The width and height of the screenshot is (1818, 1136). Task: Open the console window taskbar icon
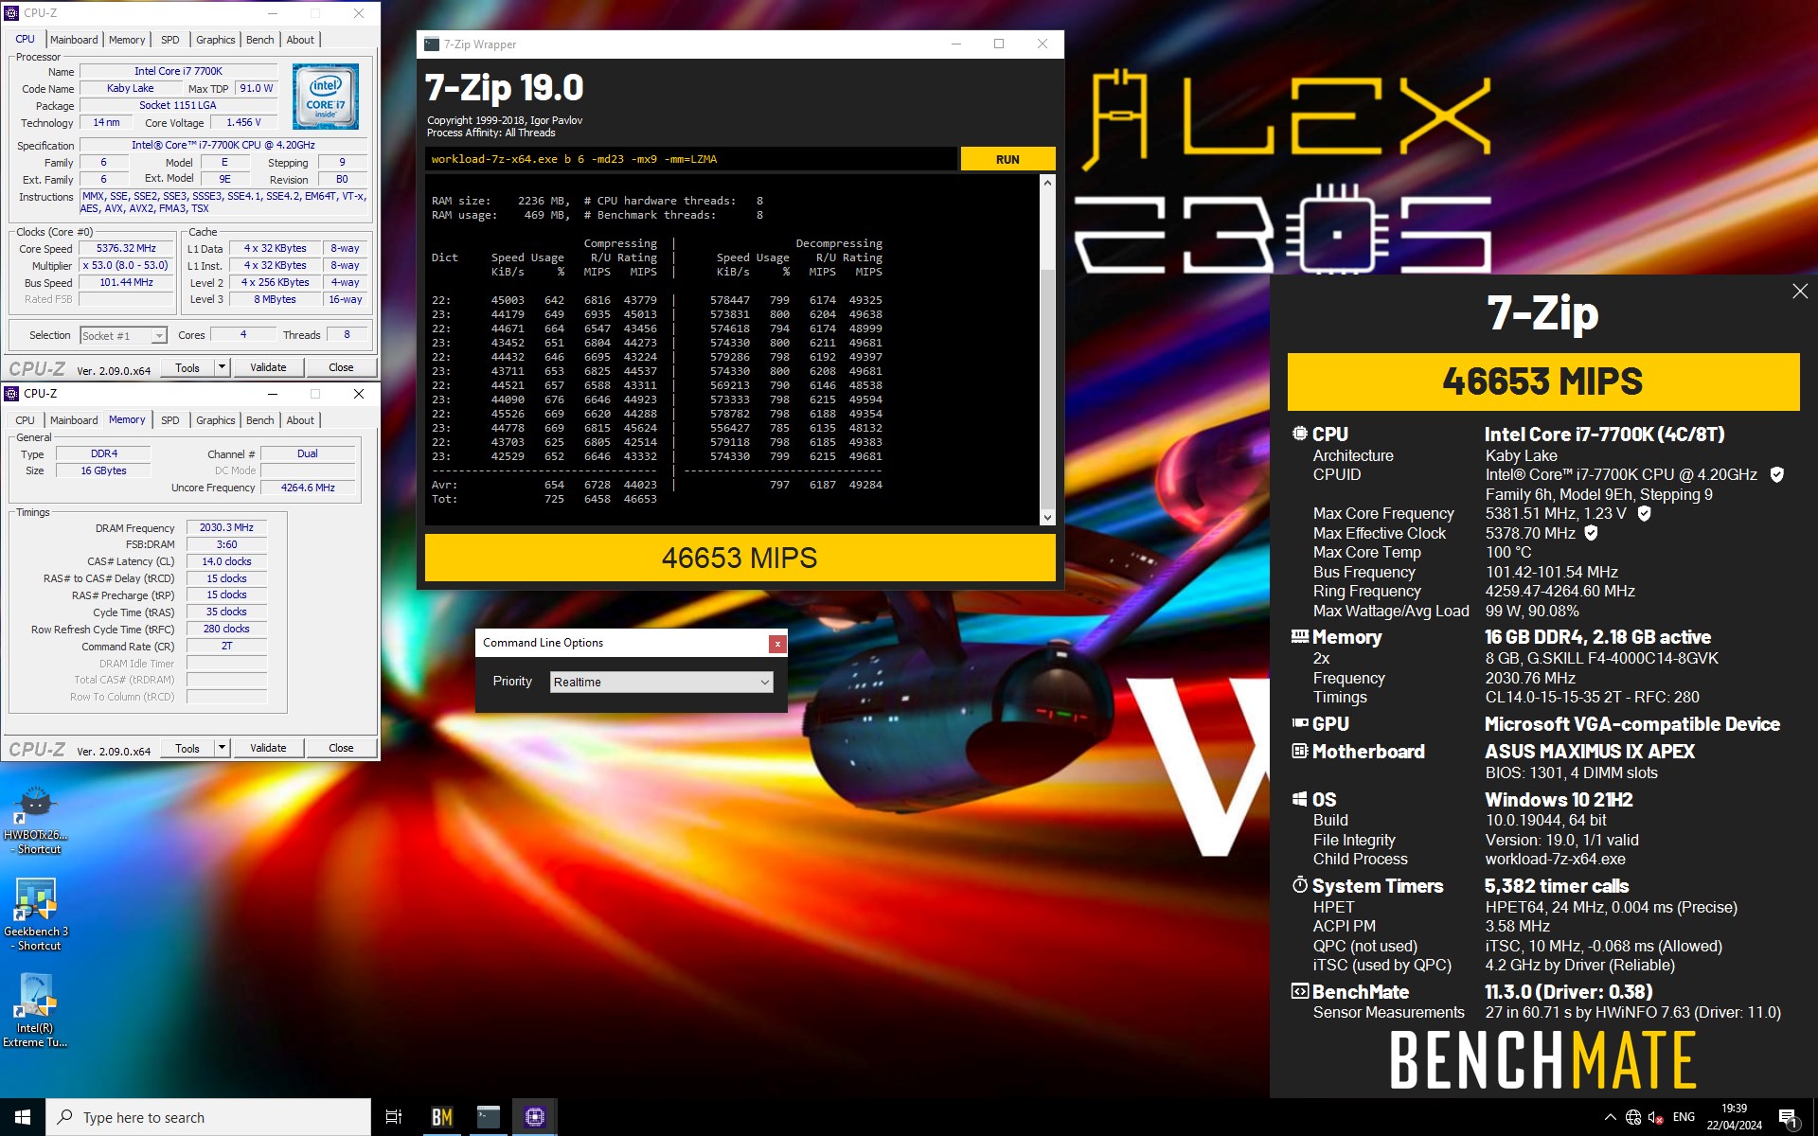[488, 1117]
